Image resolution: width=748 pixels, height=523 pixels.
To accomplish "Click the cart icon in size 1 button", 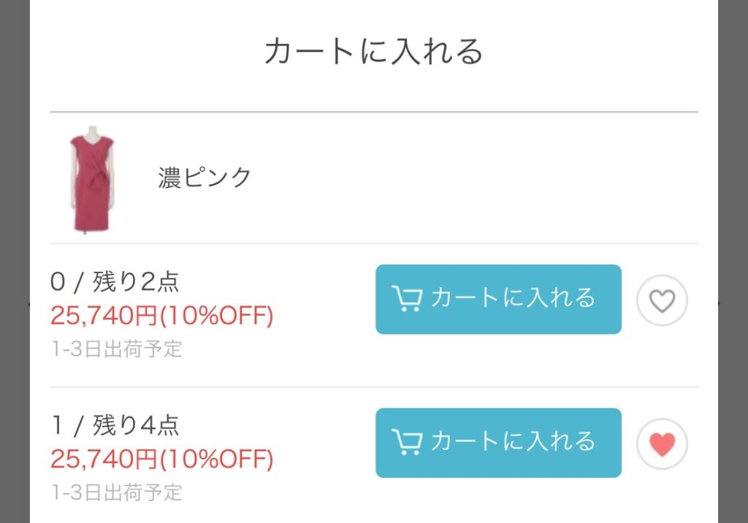I will 407,442.
